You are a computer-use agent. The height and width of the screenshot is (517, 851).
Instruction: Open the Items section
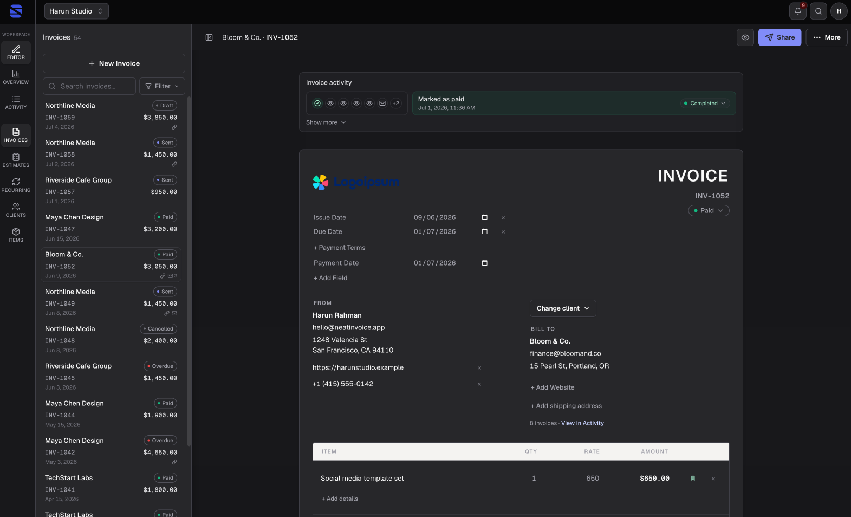coord(16,235)
